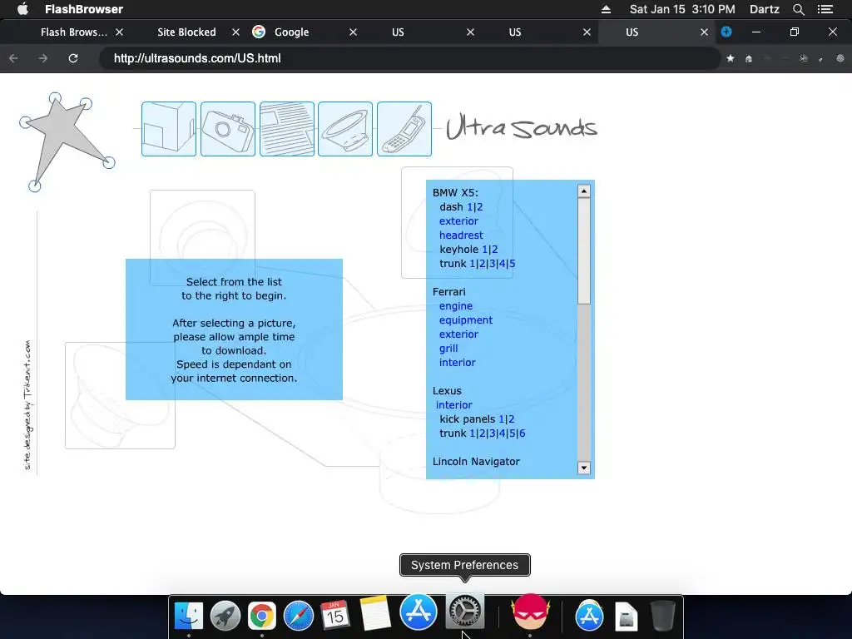The width and height of the screenshot is (852, 639).
Task: Click the red FlashBrowser dock icon
Action: point(530,612)
